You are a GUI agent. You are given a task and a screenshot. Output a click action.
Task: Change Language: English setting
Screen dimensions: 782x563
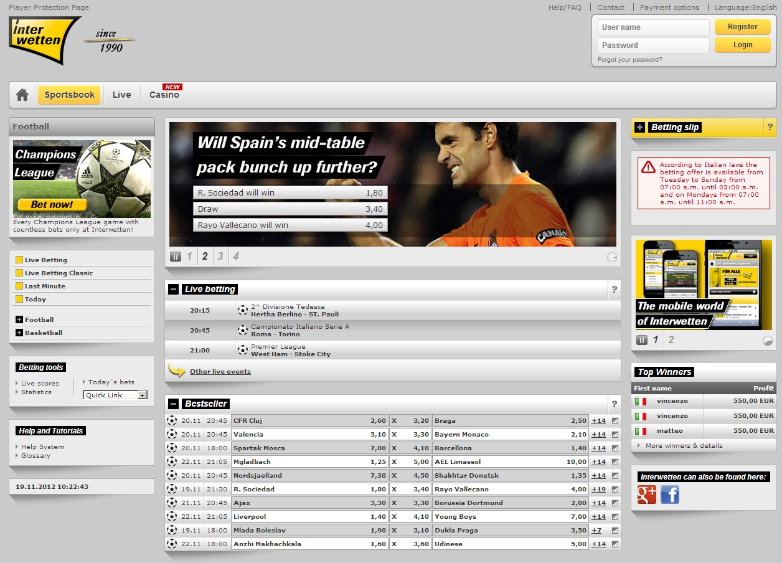click(x=745, y=7)
